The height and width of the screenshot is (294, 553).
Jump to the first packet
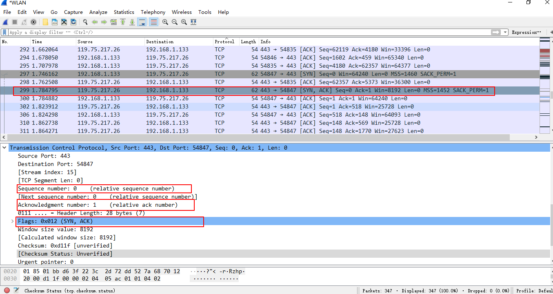tap(123, 22)
